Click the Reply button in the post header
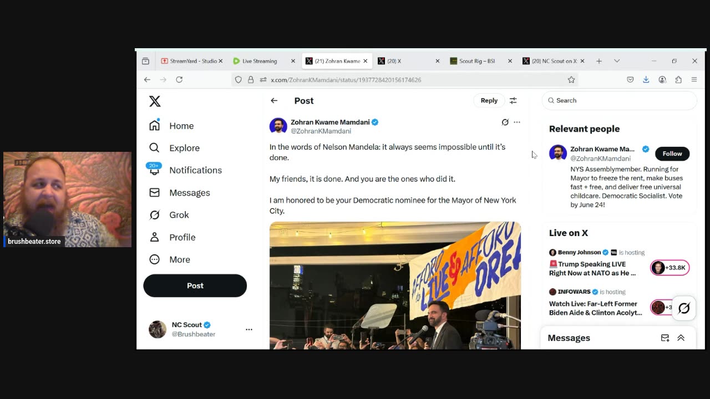The width and height of the screenshot is (710, 399). (489, 100)
